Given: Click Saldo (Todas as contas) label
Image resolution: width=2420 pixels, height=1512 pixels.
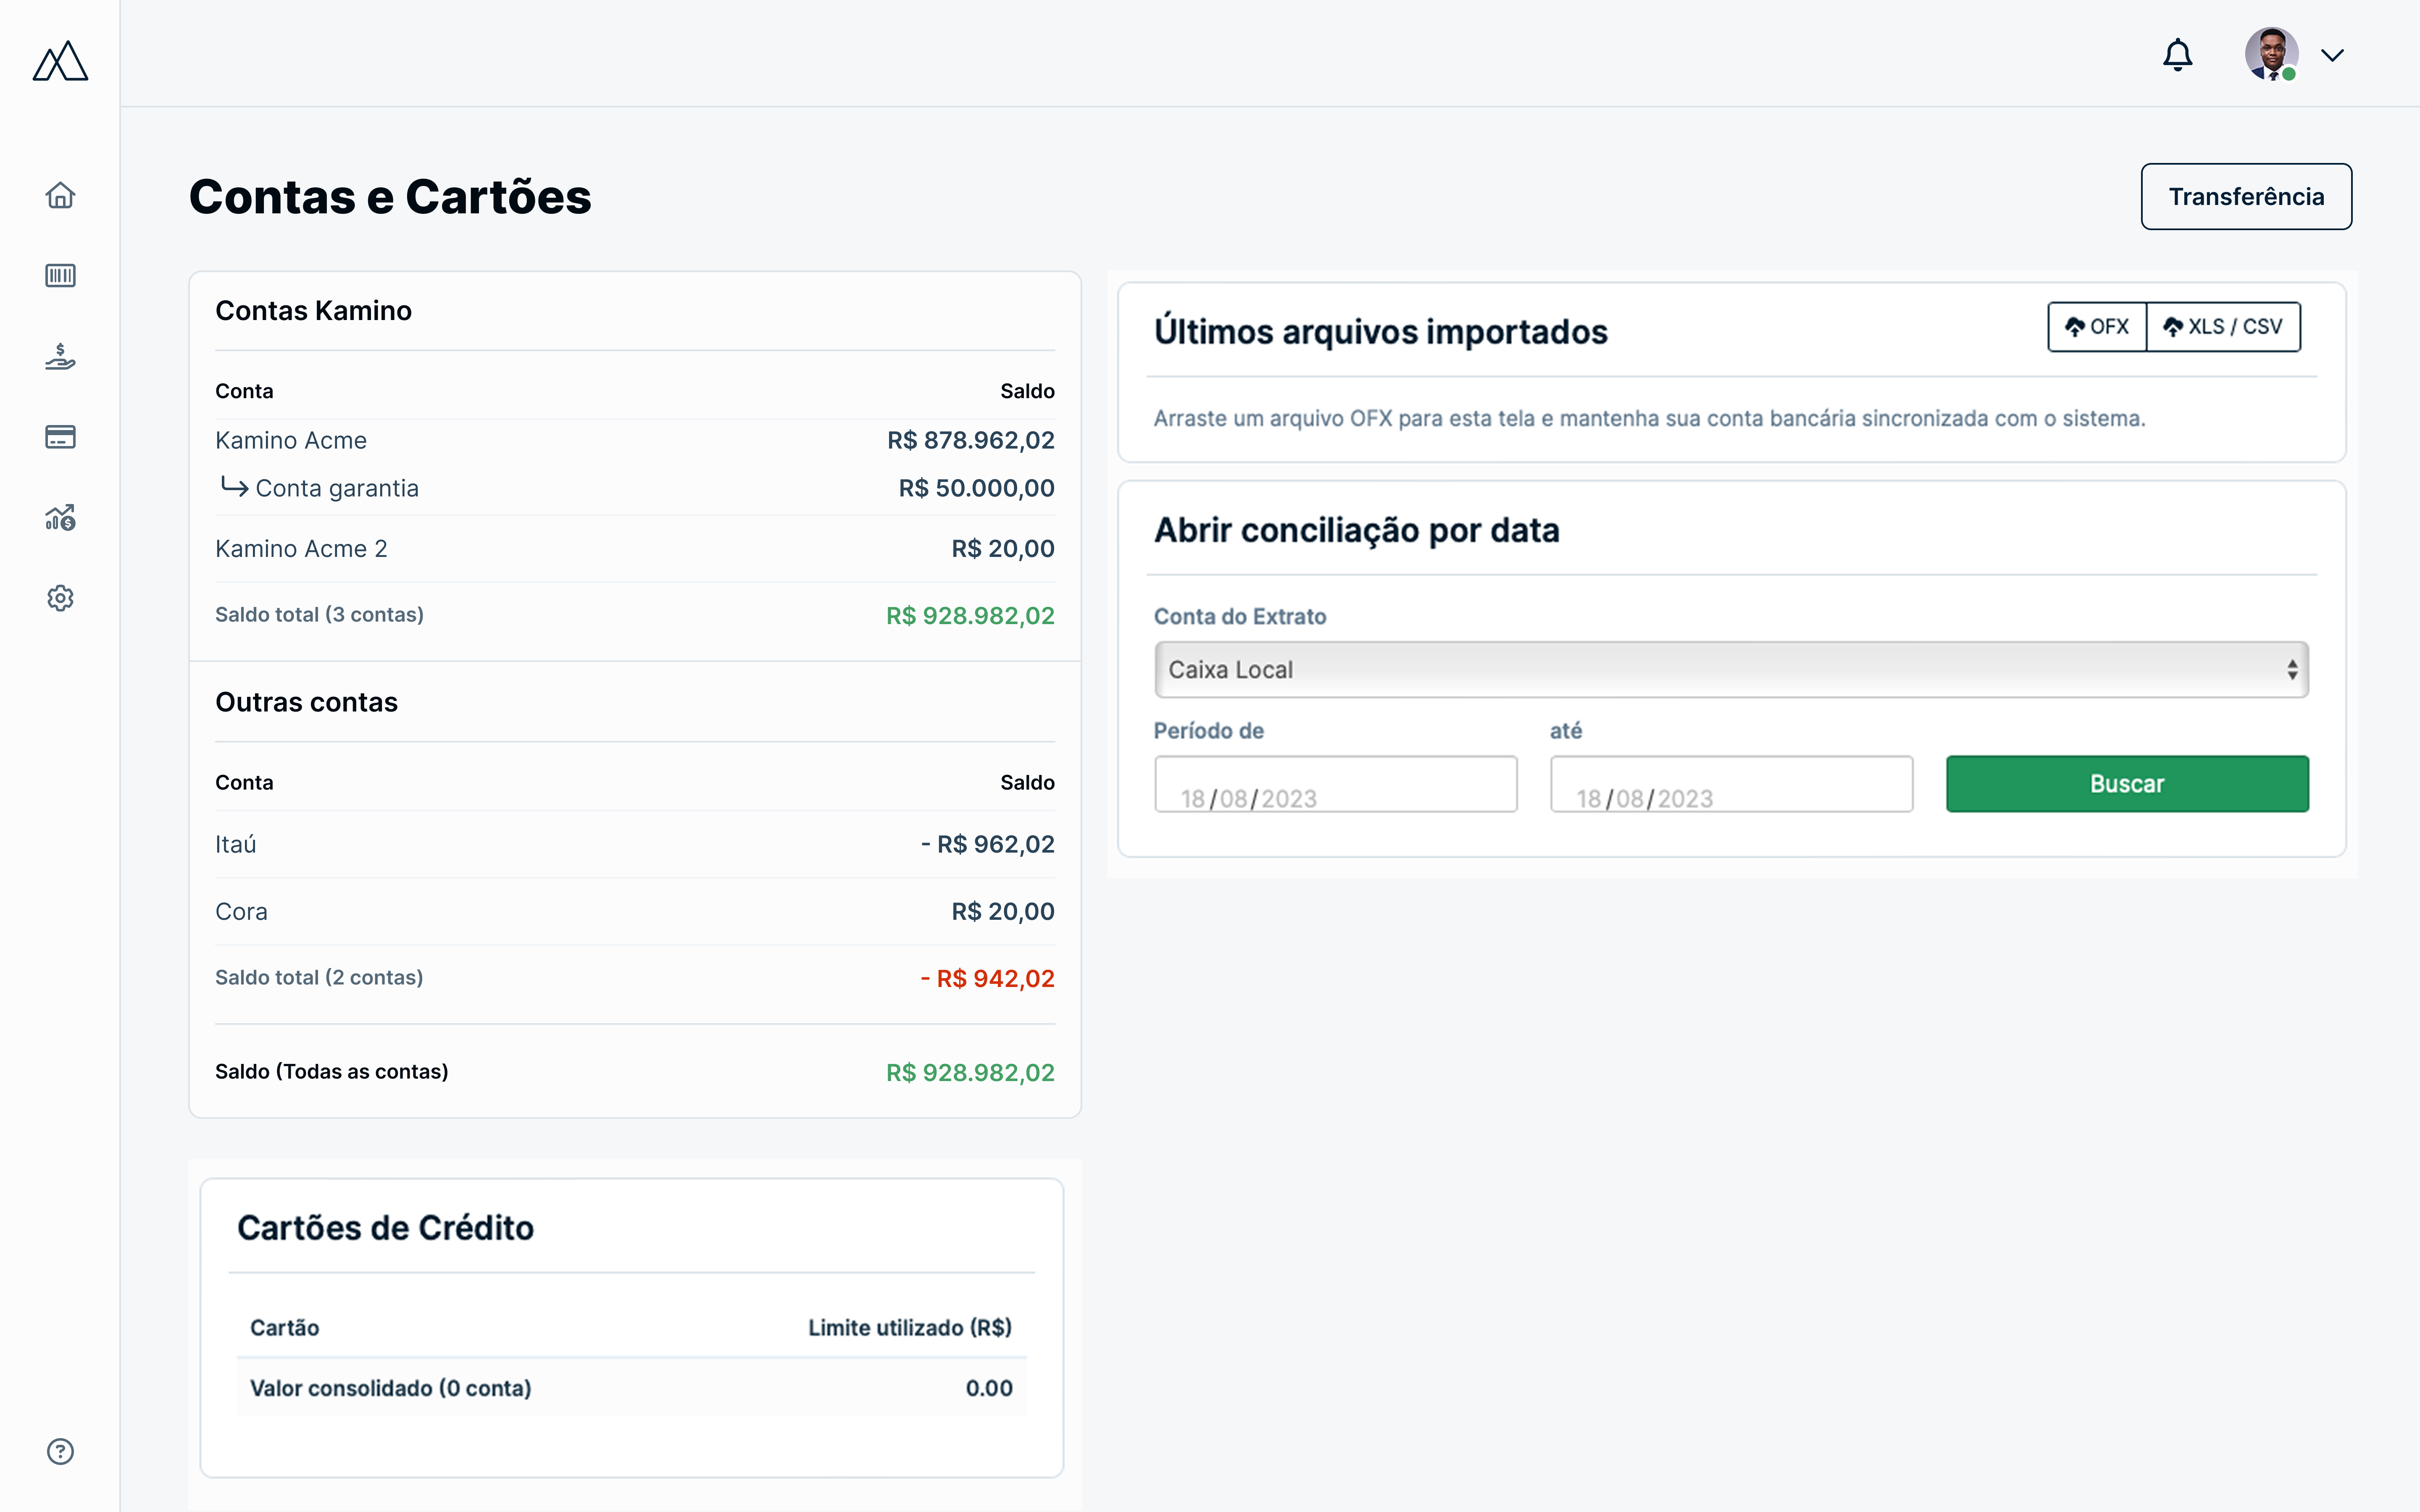Looking at the screenshot, I should [x=332, y=1072].
